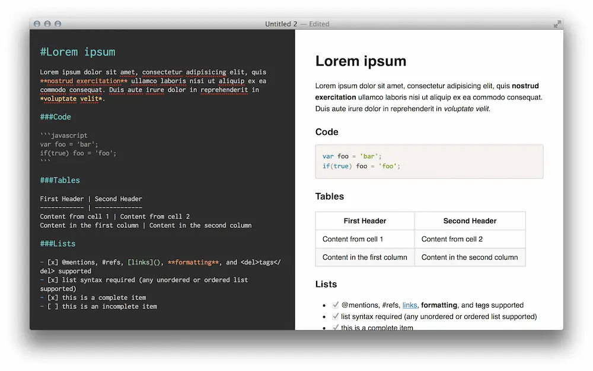Click the "```javascript" line in the editor

click(63, 136)
